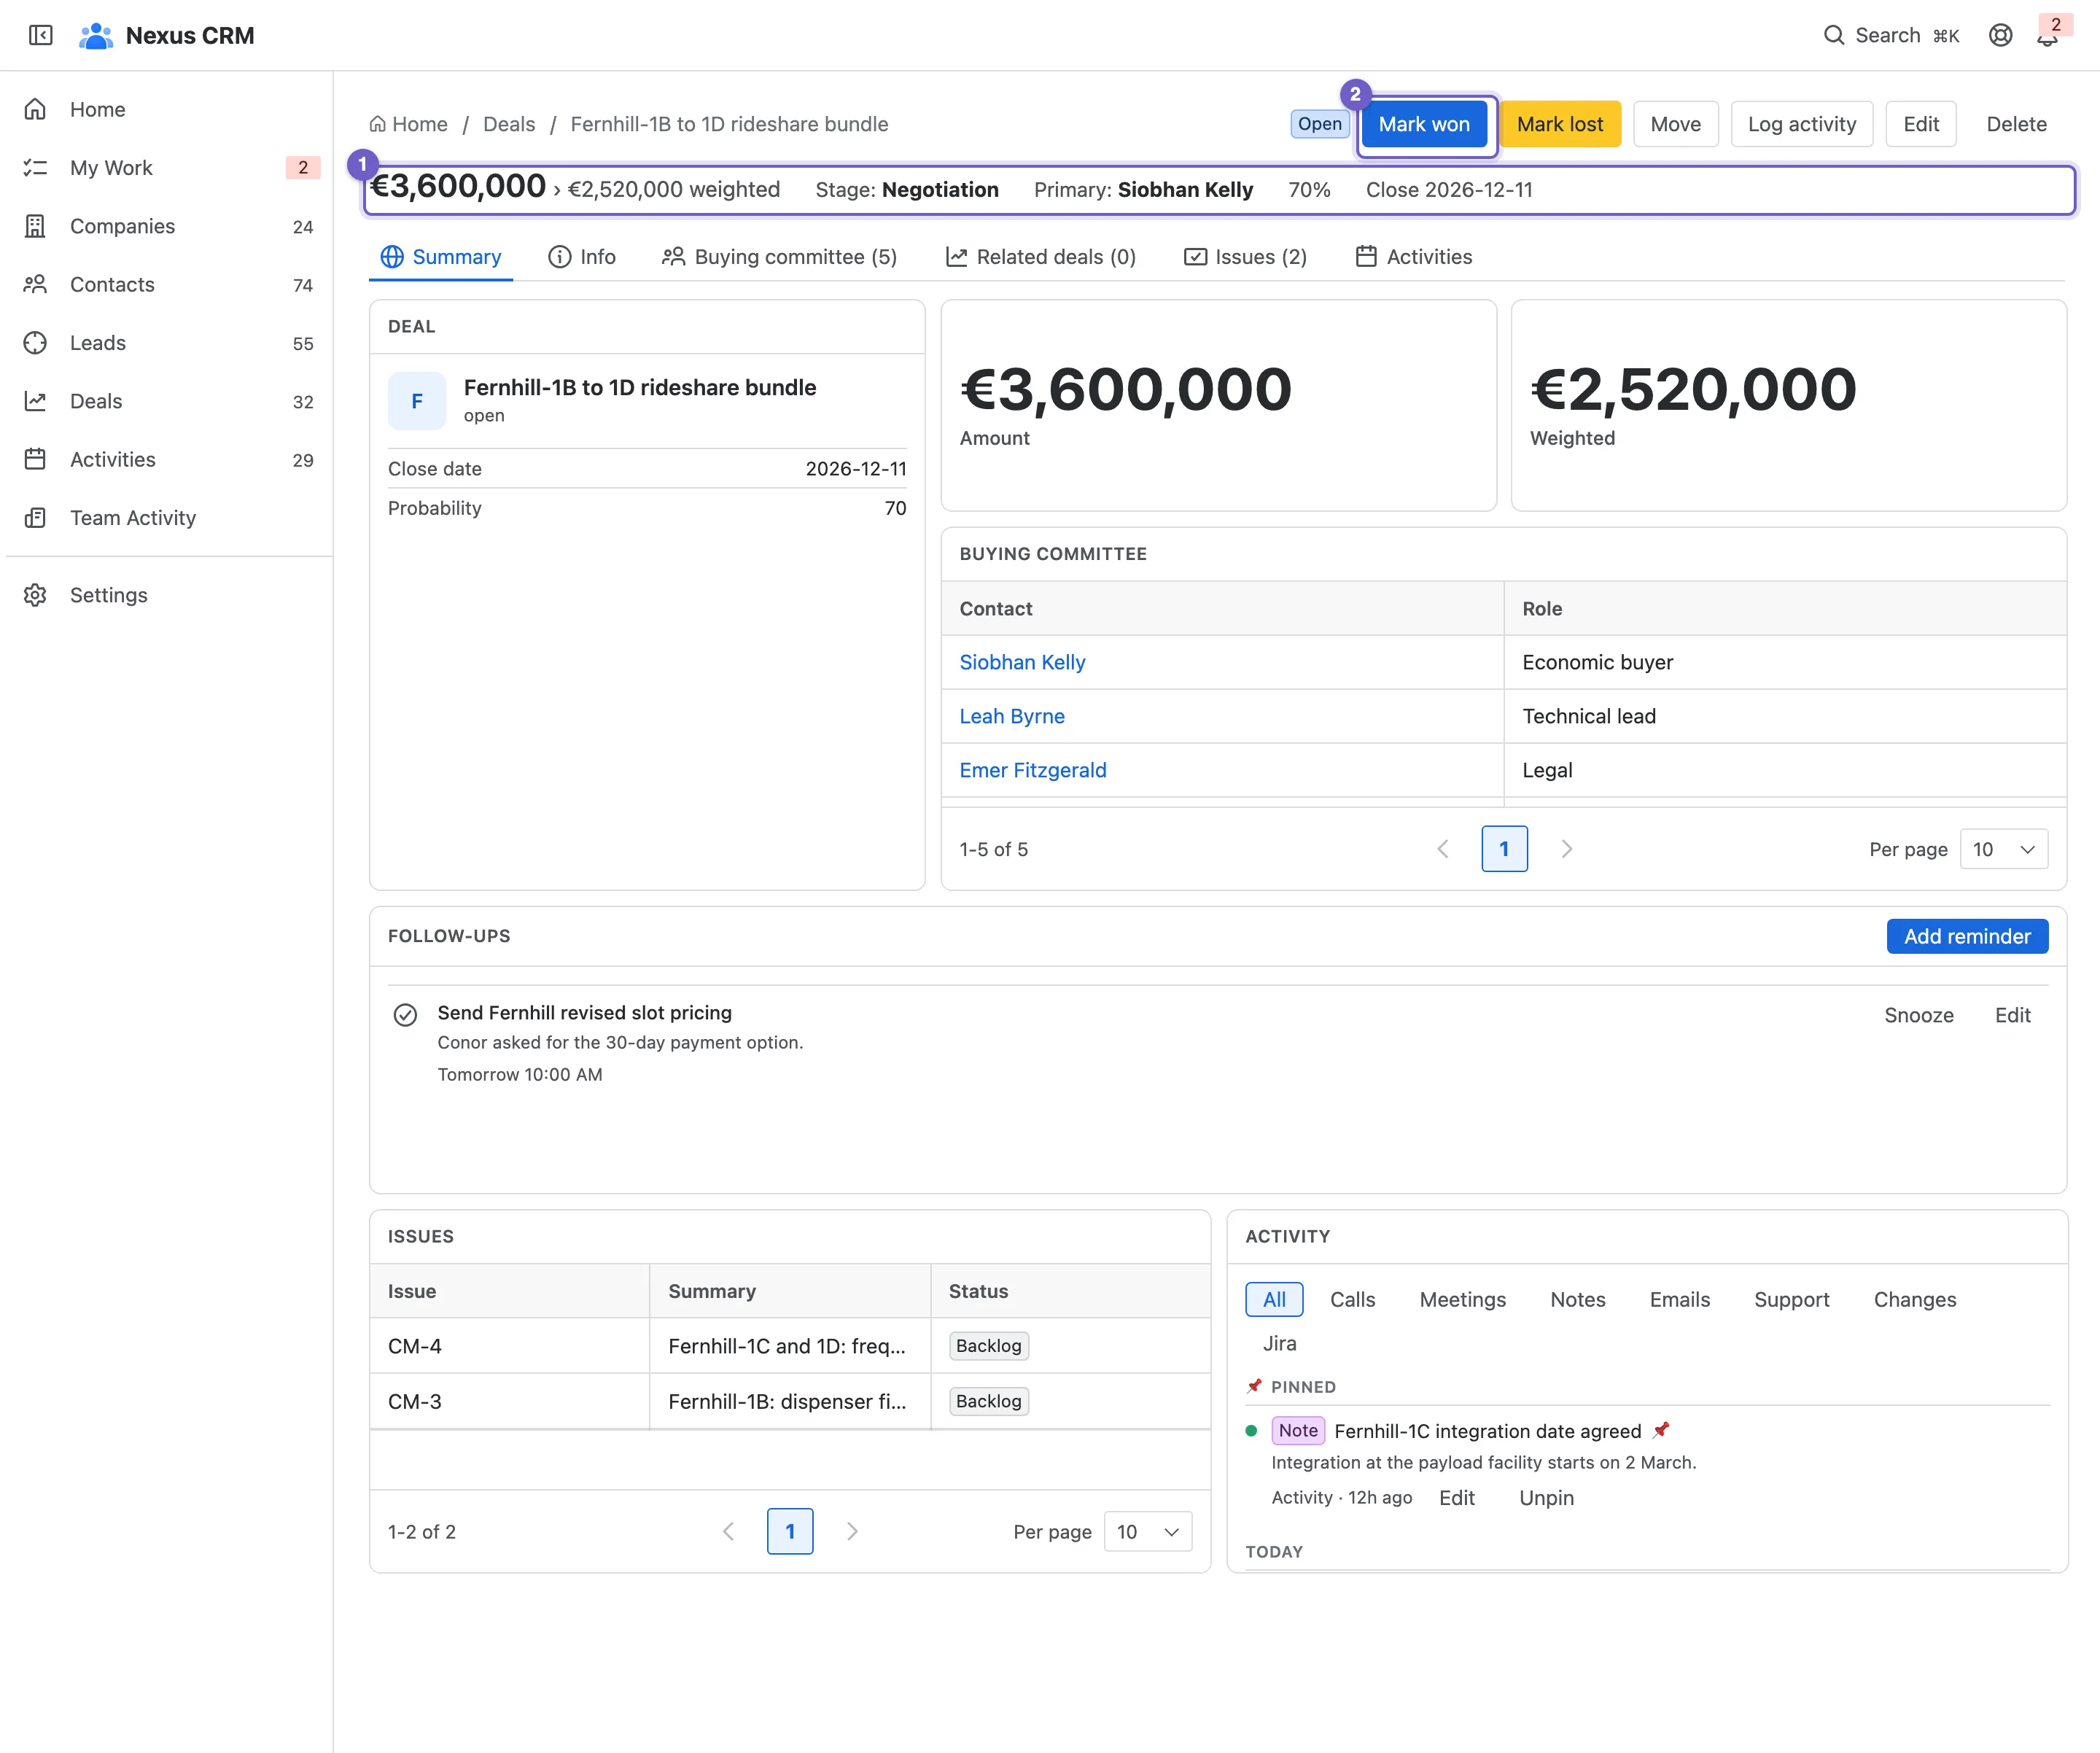The height and width of the screenshot is (1753, 2100).
Task: Click issue CM-4 in the Issues table
Action: [x=415, y=1346]
